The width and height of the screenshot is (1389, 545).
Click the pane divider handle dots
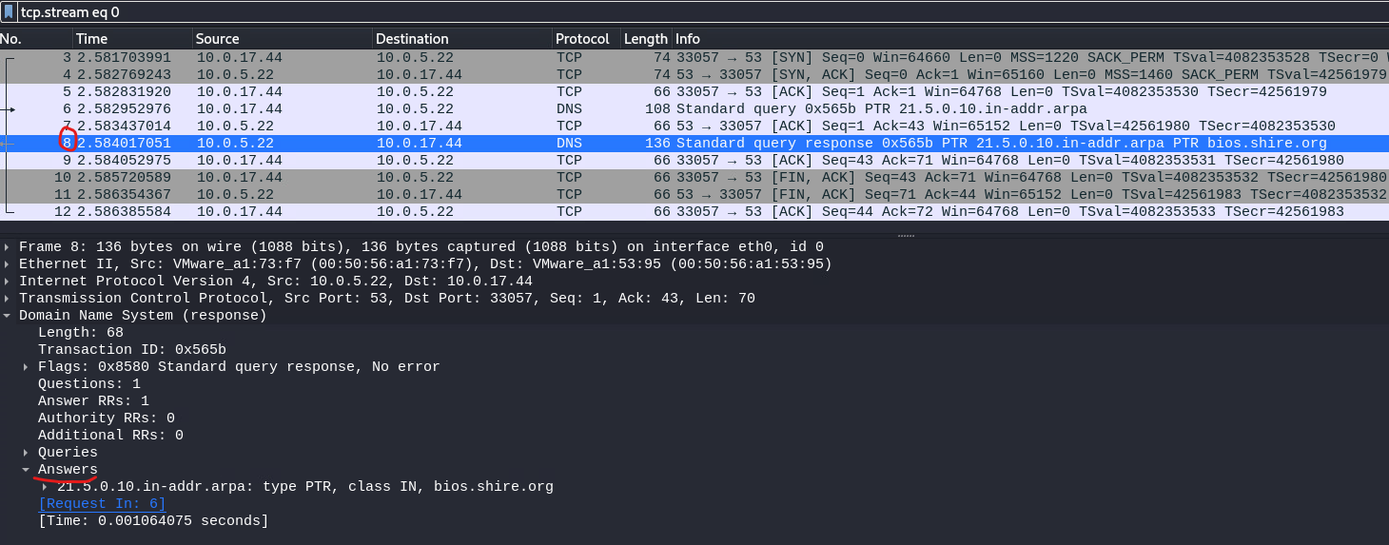click(x=906, y=235)
